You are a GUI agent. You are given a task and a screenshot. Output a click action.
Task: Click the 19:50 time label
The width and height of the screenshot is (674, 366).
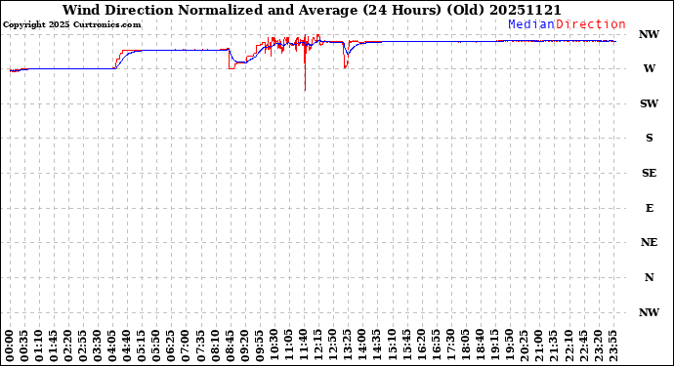click(x=509, y=346)
